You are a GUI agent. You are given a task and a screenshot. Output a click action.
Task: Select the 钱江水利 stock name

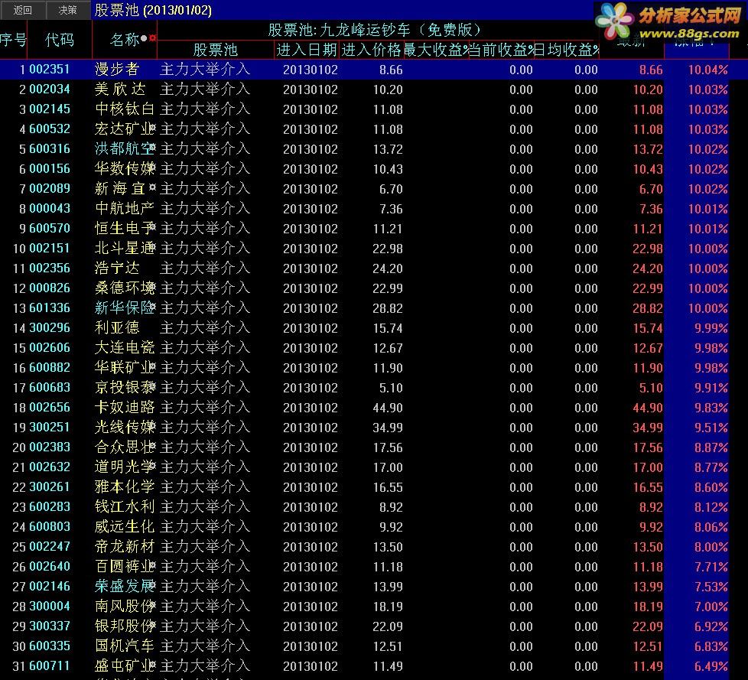point(125,507)
